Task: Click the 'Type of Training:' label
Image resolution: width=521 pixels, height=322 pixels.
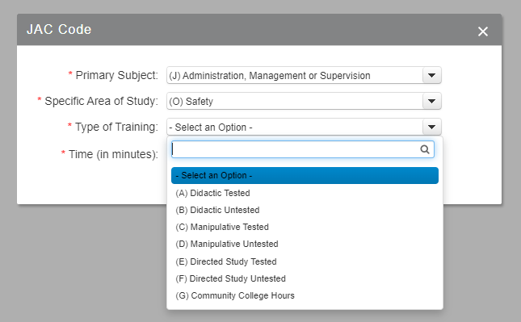Action: pyautogui.click(x=116, y=127)
